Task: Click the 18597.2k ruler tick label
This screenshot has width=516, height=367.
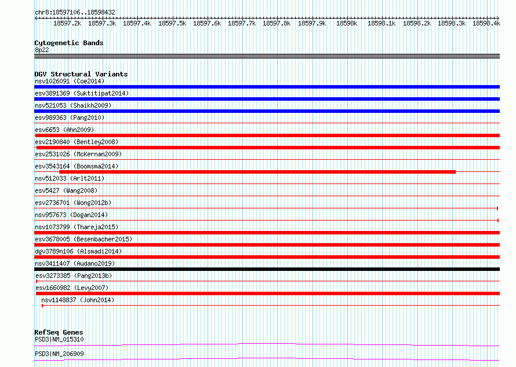Action: (67, 23)
